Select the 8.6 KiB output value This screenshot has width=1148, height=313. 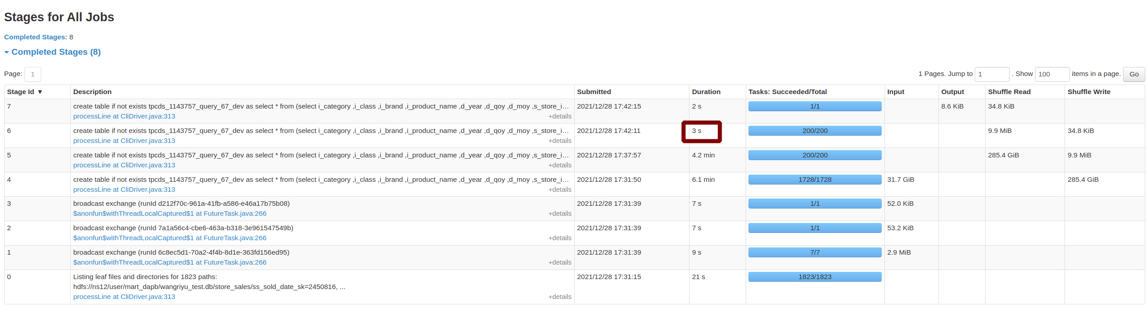click(952, 106)
